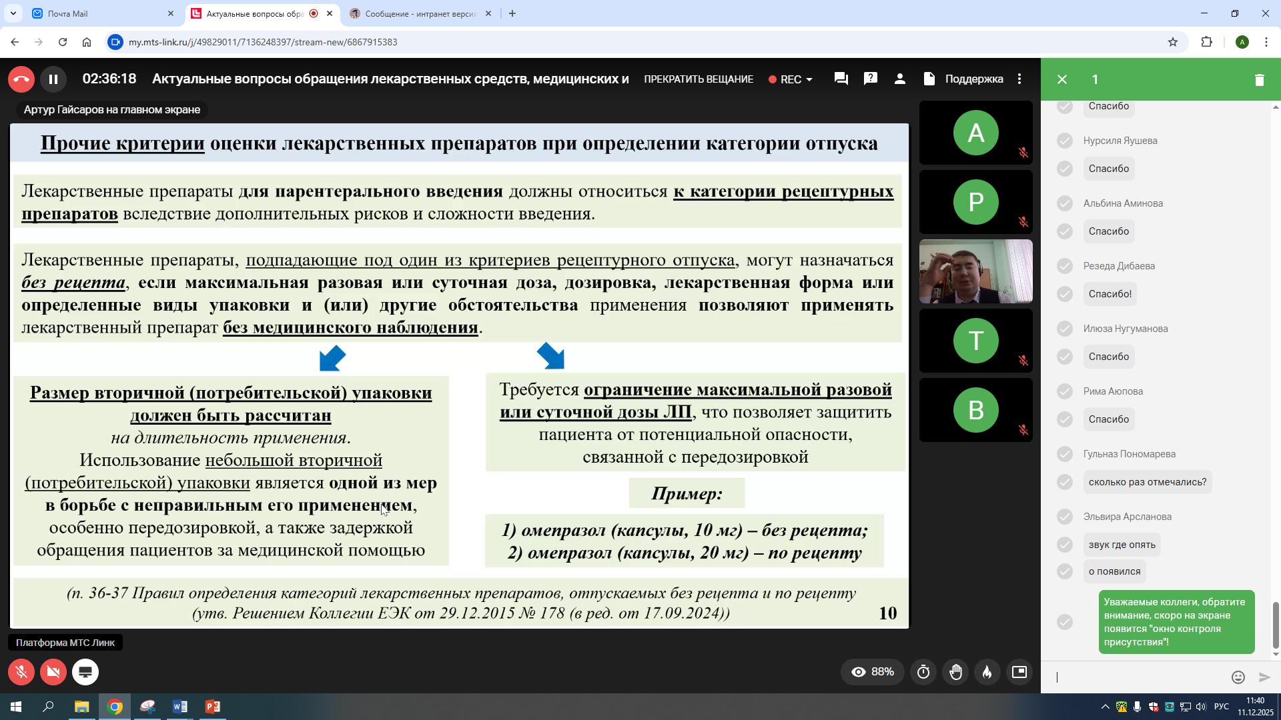The image size is (1281, 720).
Task: Delete messages with the trash icon
Action: pos(1259,79)
